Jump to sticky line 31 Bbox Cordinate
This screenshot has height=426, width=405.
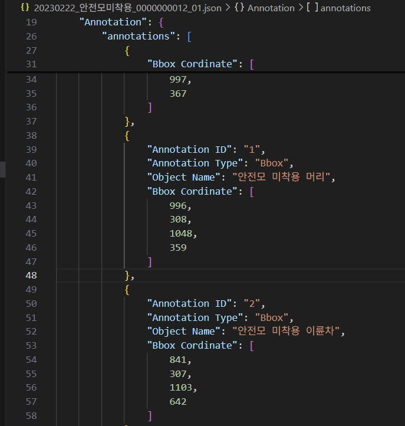pyautogui.click(x=192, y=64)
